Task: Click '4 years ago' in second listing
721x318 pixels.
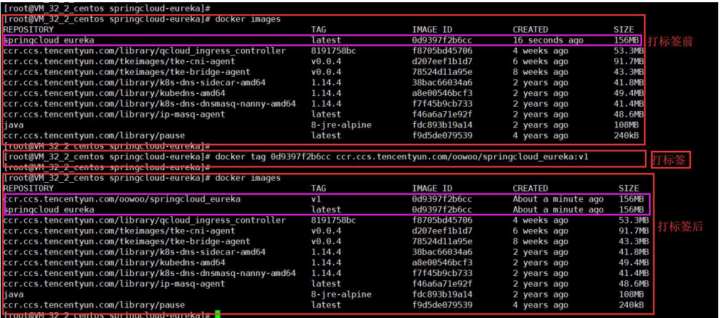Action: 540,305
